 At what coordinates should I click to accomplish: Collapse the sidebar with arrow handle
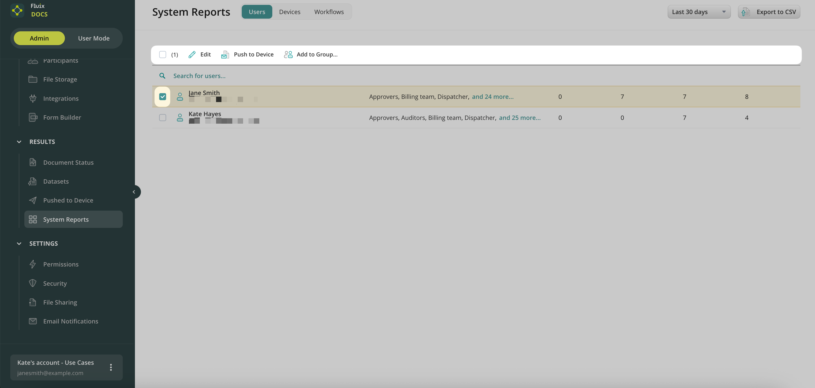(134, 192)
